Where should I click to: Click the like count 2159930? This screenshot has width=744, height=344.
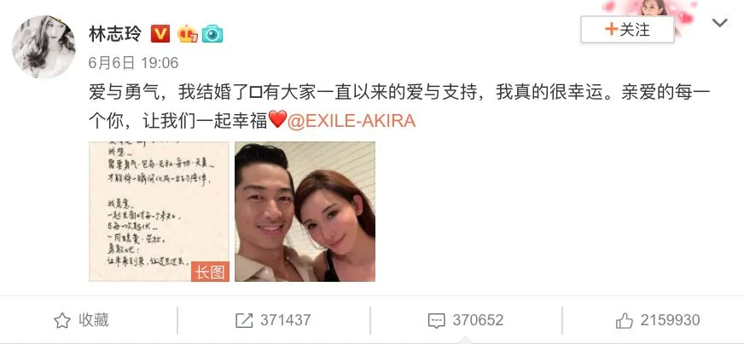[670, 320]
